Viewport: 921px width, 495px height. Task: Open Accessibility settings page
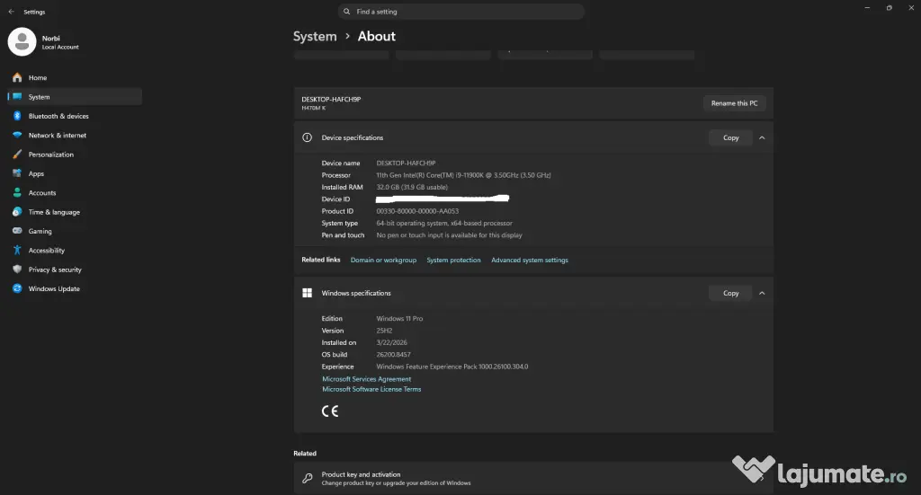click(75, 251)
